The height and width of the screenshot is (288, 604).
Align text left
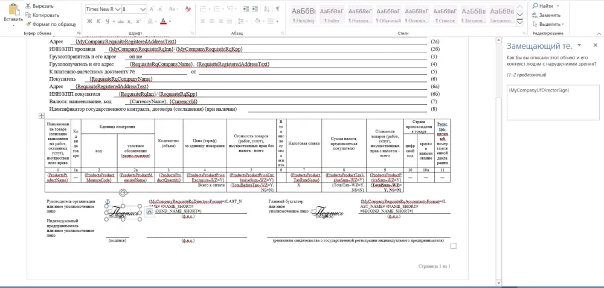point(202,21)
